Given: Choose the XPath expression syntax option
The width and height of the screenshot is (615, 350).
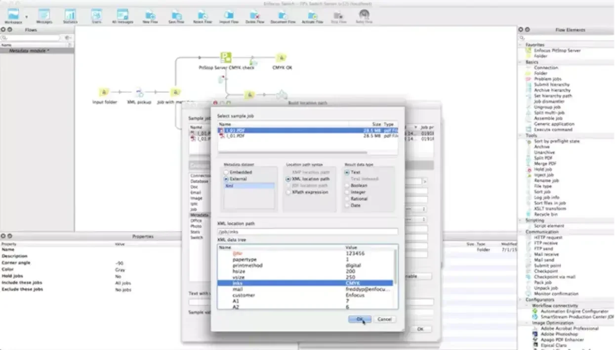Looking at the screenshot, I should (x=288, y=193).
